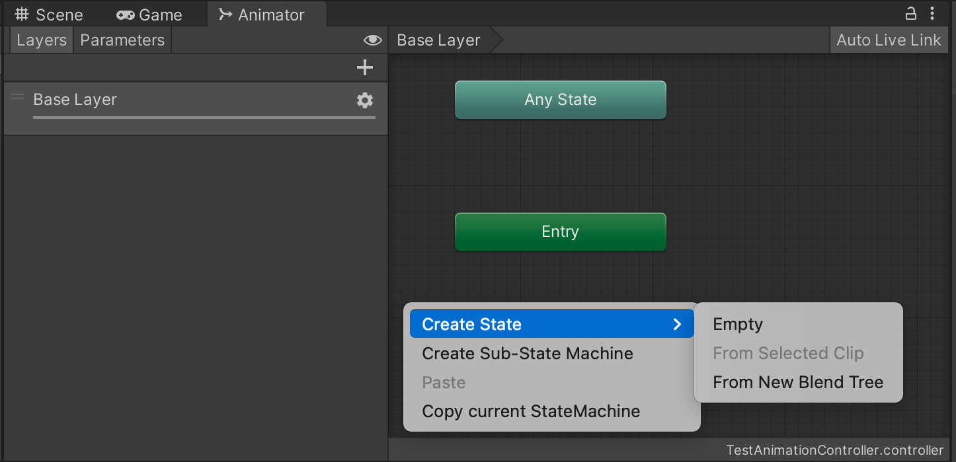Open Base Layer gear settings

[x=364, y=100]
